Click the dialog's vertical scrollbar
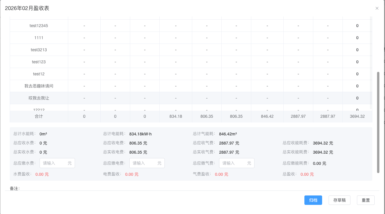The width and height of the screenshot is (385, 214). tap(378, 122)
